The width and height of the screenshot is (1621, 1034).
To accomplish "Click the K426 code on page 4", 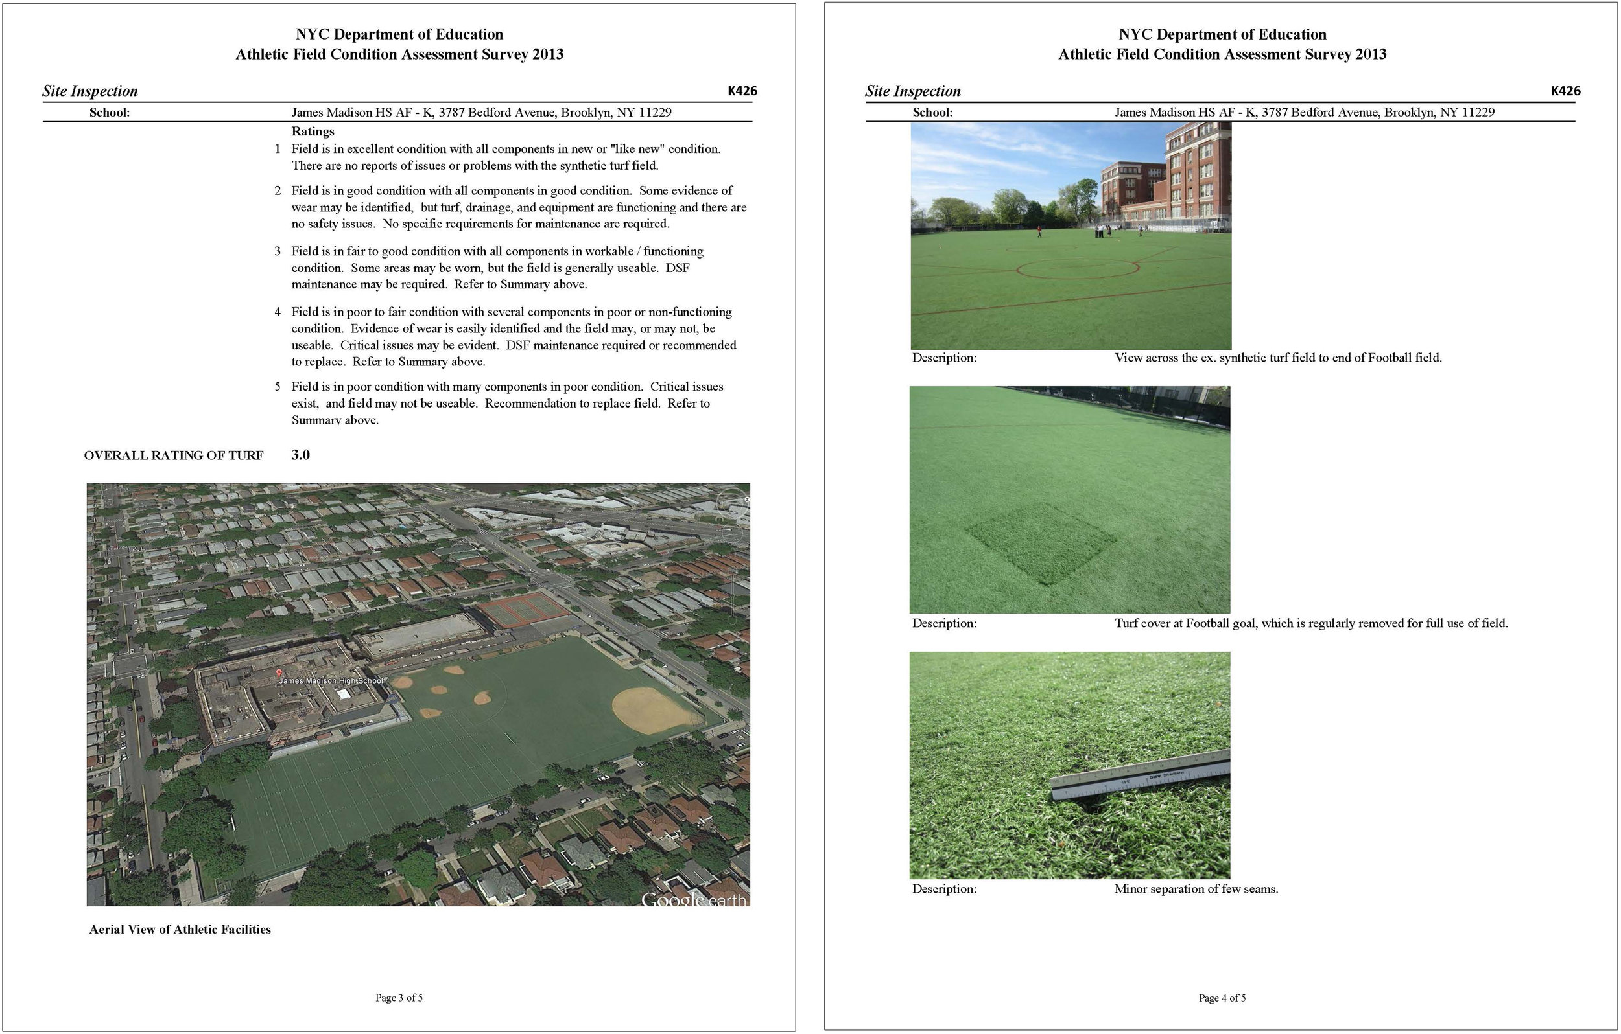I will [x=1565, y=91].
